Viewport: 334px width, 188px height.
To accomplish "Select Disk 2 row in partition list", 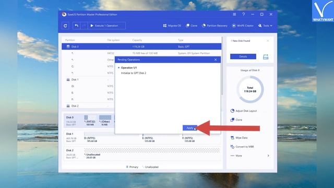I will pyautogui.click(x=88, y=106).
